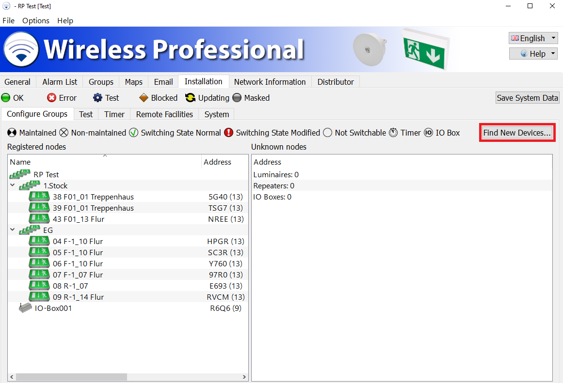Click the blue Test gear icon
563x383 pixels.
tap(97, 97)
